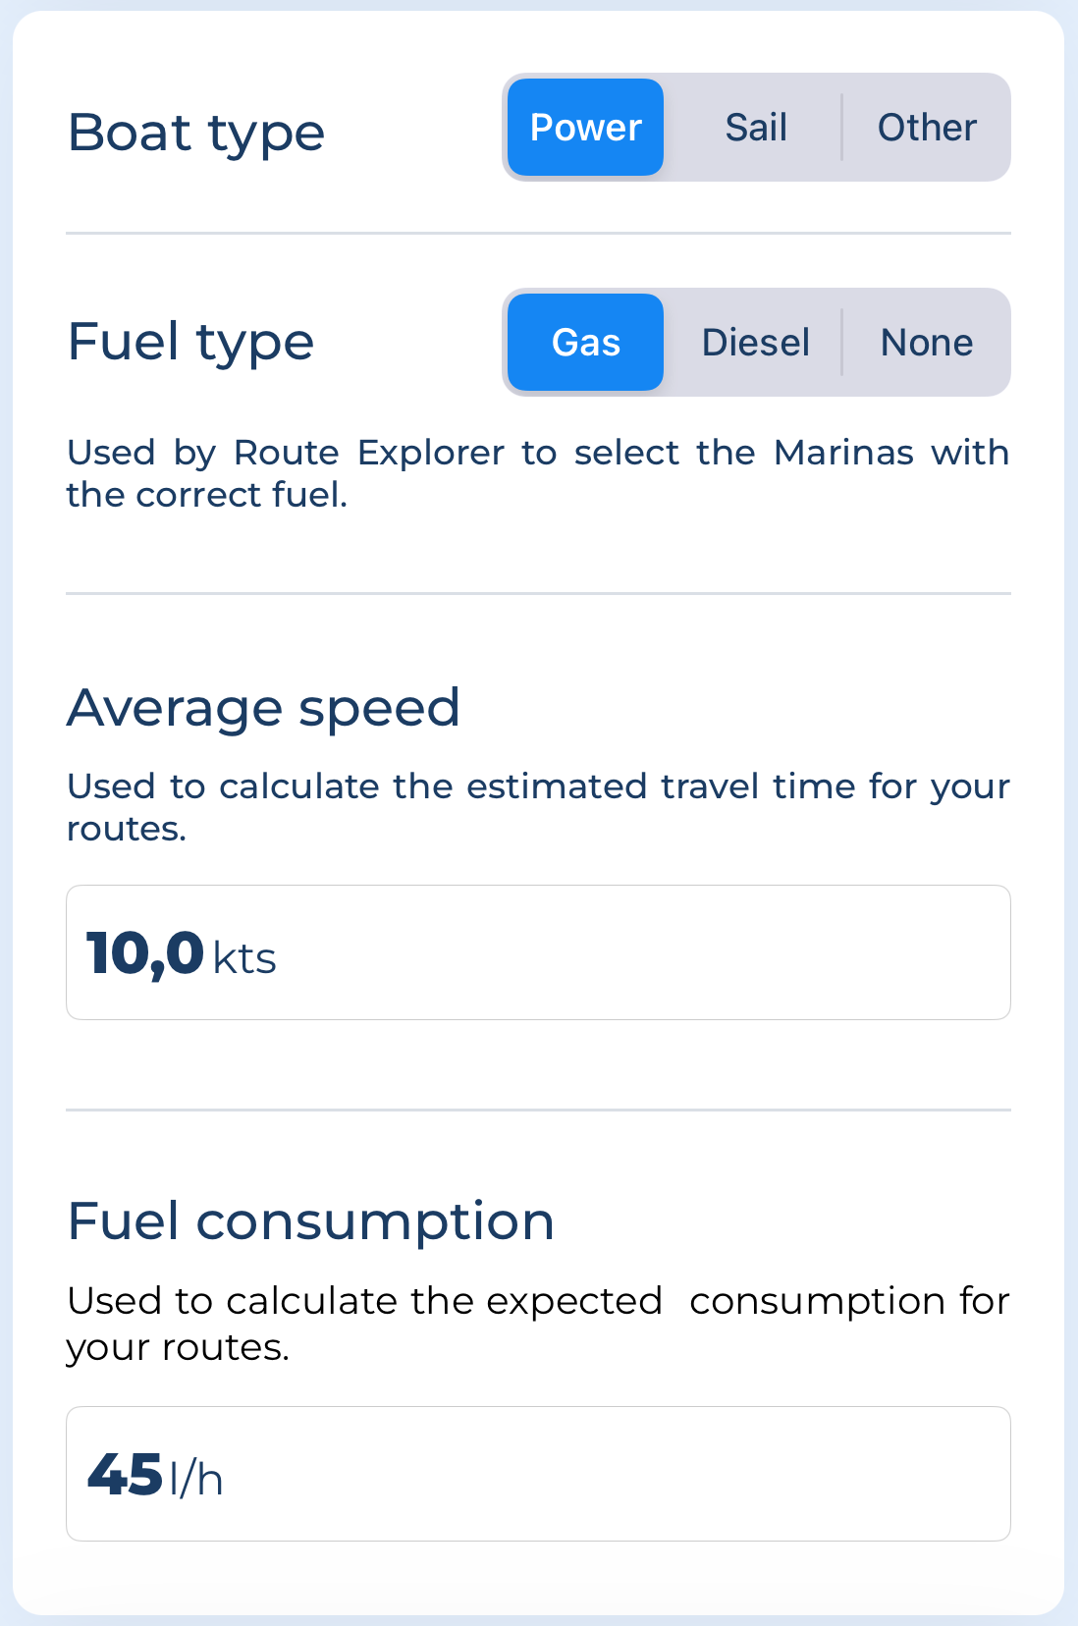Click the Average speed heading
The image size is (1078, 1626).
point(263,708)
